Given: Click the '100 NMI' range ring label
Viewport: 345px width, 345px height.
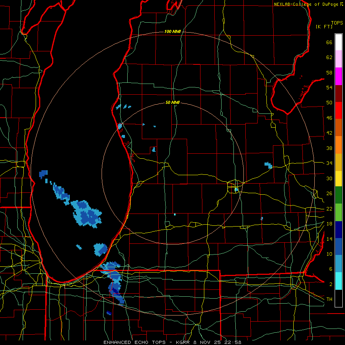Looking at the screenshot, I should tap(172, 32).
